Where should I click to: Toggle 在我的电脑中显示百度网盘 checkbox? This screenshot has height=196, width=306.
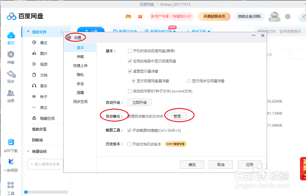coord(130,61)
